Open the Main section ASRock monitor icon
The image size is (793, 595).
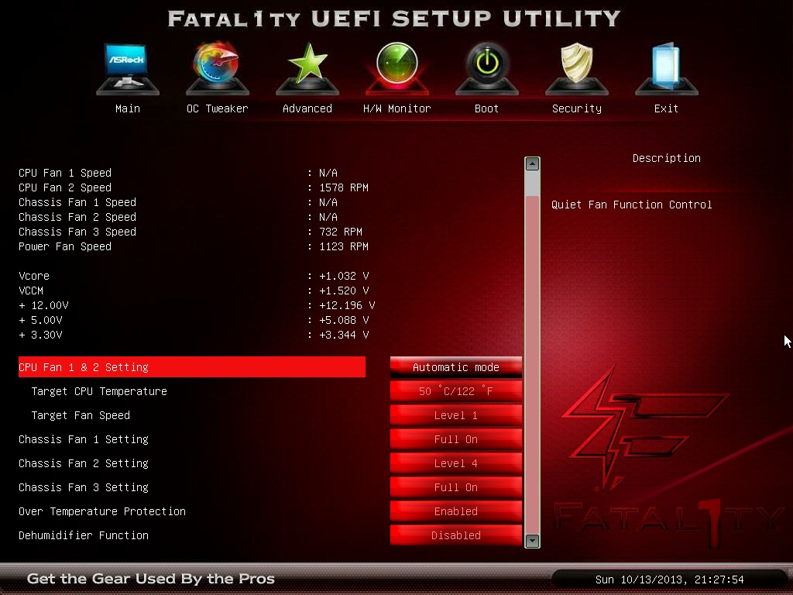(128, 68)
